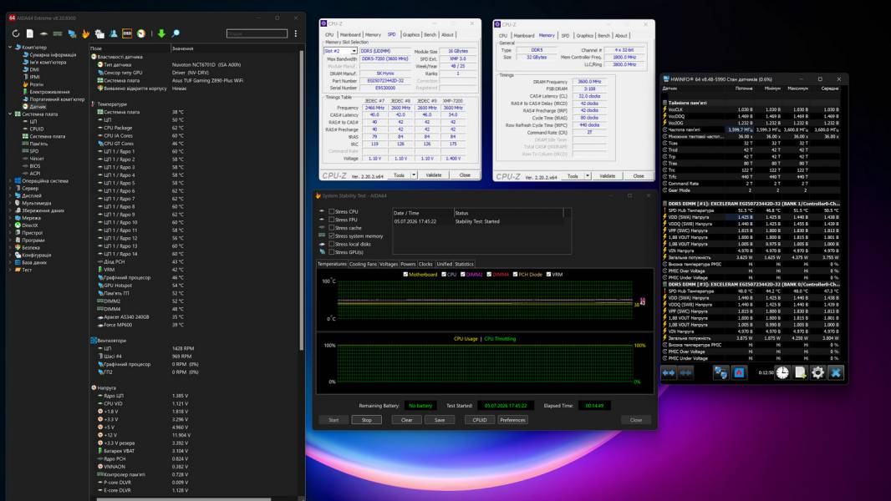Open Graphics tab in CPU-Z Memory window
Viewport: 891px width, 501px height.
point(585,36)
